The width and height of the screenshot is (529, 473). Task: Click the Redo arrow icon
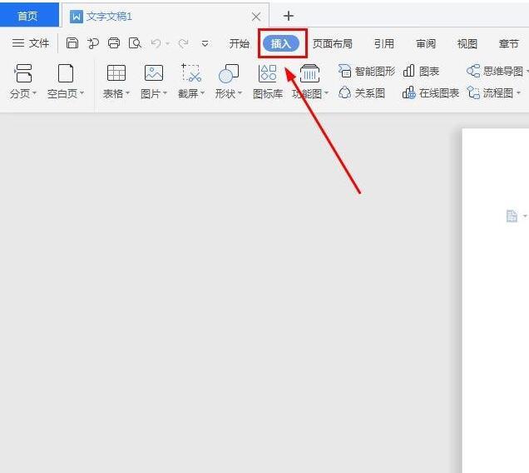[x=183, y=43]
